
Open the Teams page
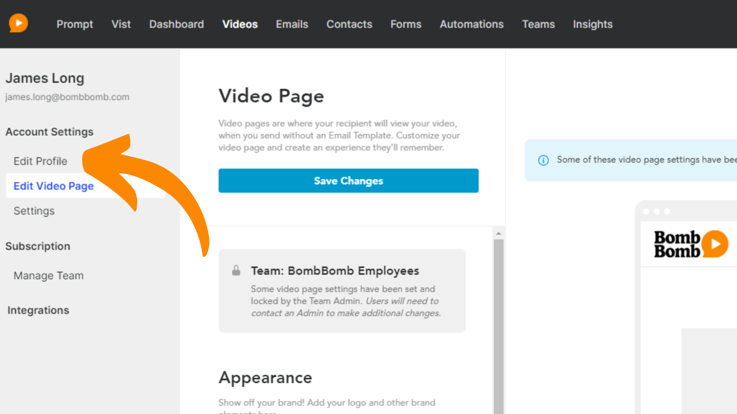coord(539,24)
